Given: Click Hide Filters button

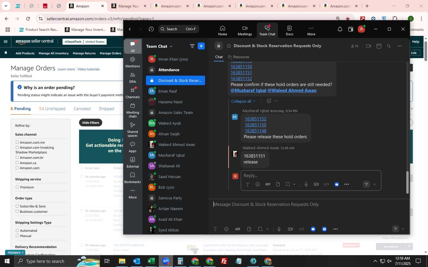Looking at the screenshot, I should [91, 123].
